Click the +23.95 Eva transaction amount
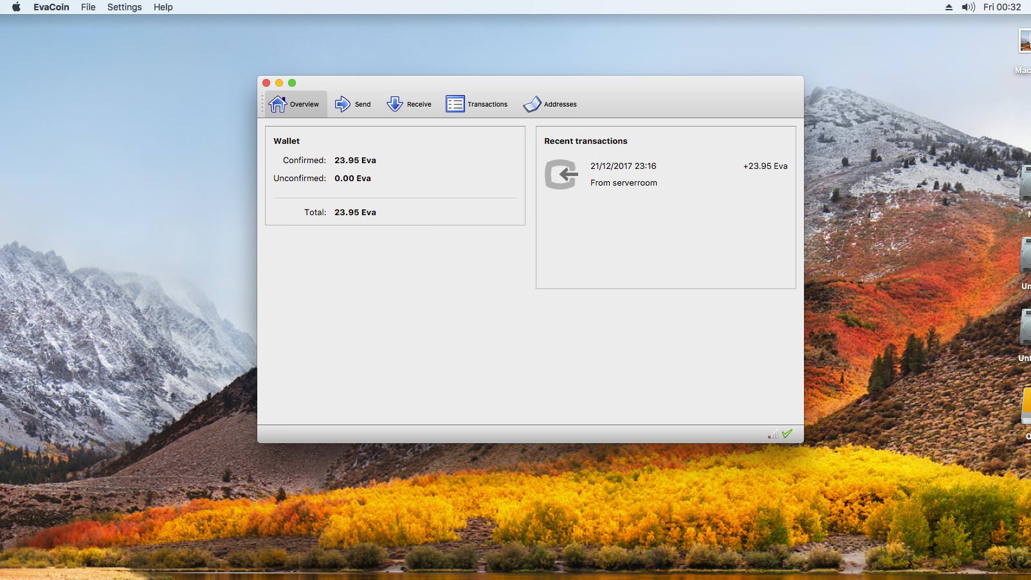The image size is (1031, 580). coord(765,166)
